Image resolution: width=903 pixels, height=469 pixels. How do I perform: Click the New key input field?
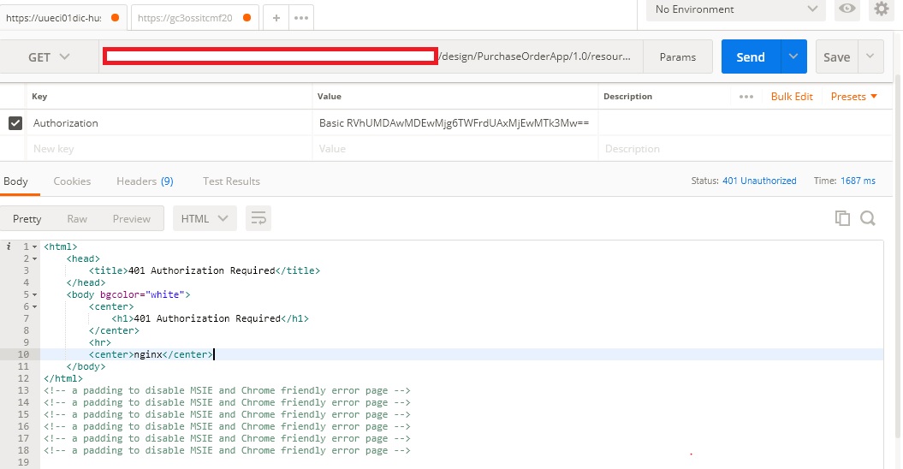pyautogui.click(x=169, y=149)
